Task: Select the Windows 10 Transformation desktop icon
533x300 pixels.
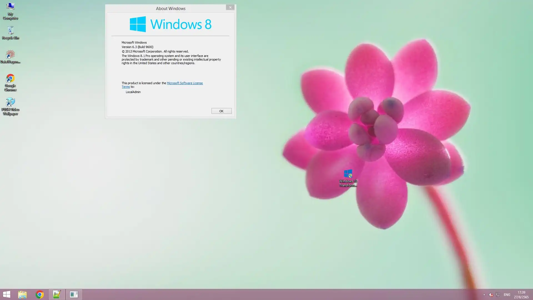Action: point(348,178)
